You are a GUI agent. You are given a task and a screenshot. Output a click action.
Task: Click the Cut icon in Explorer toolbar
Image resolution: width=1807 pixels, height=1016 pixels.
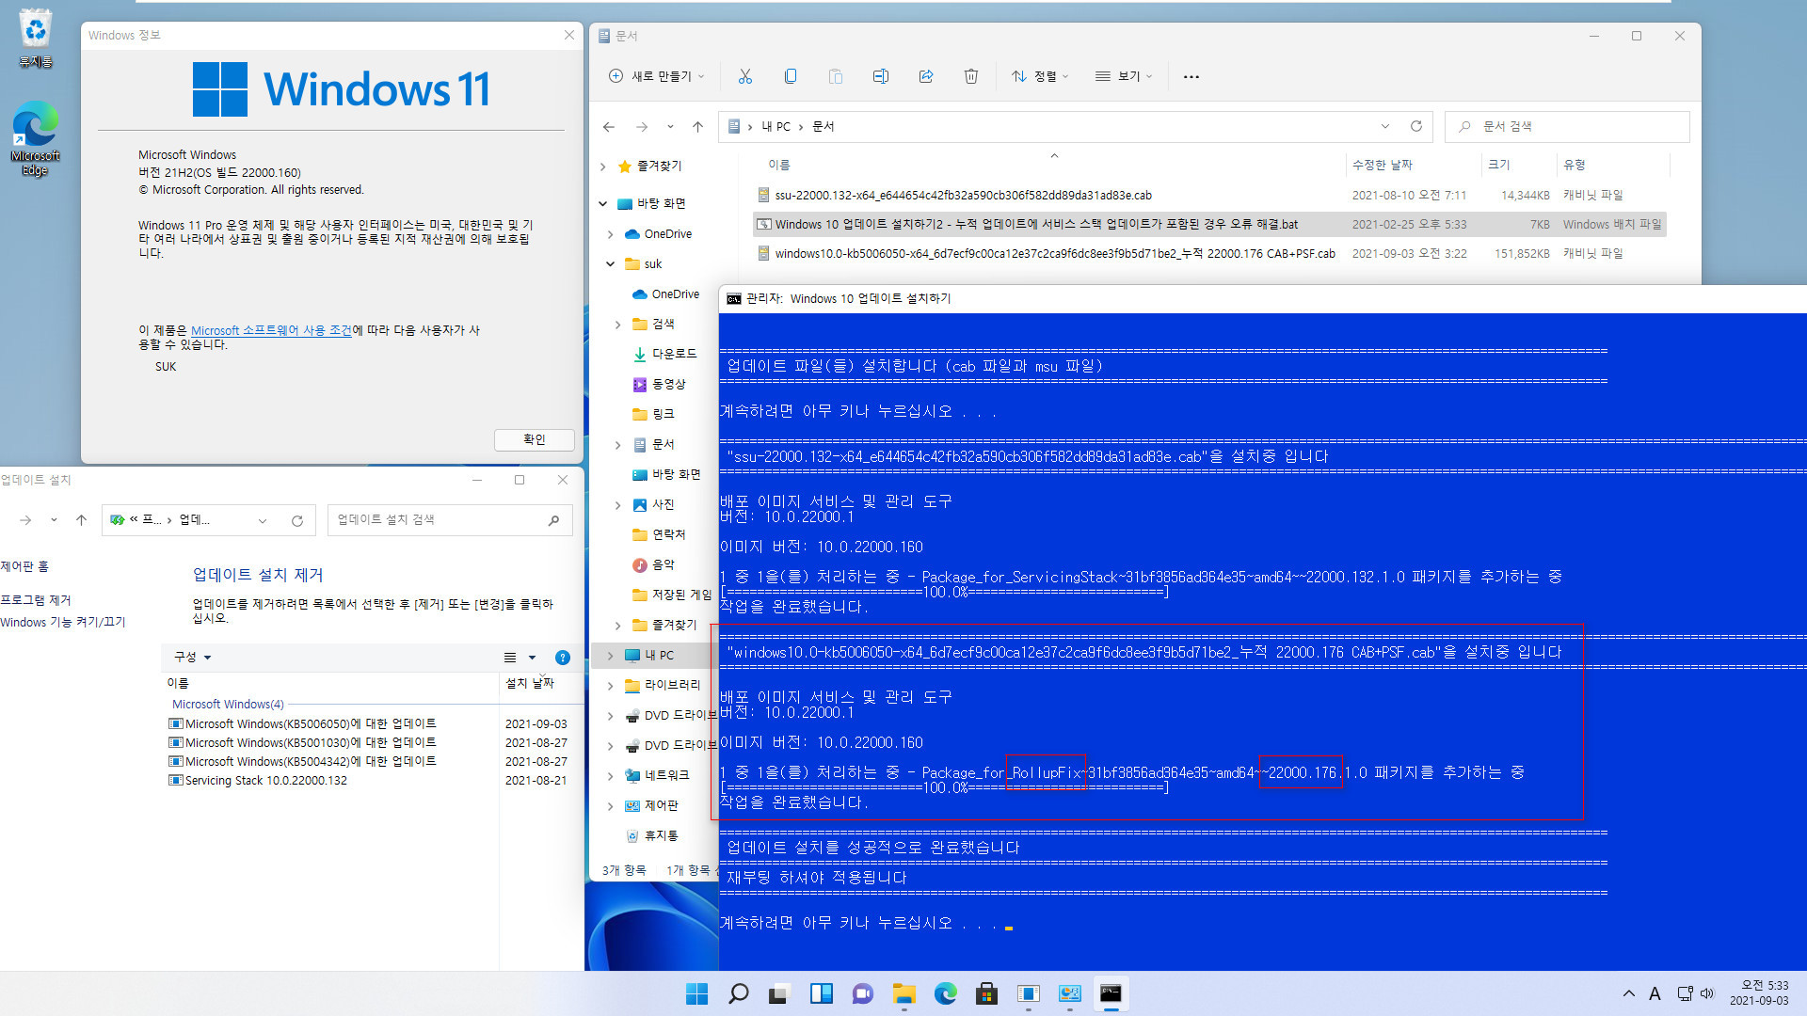[x=745, y=76]
